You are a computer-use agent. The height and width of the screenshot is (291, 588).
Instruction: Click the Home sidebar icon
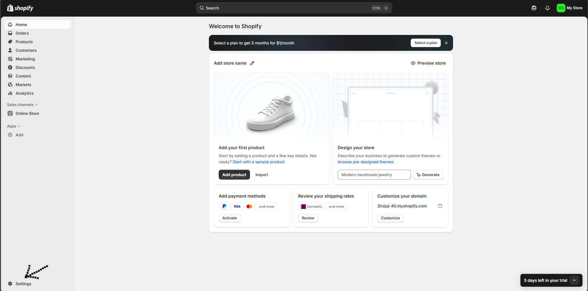pos(10,25)
